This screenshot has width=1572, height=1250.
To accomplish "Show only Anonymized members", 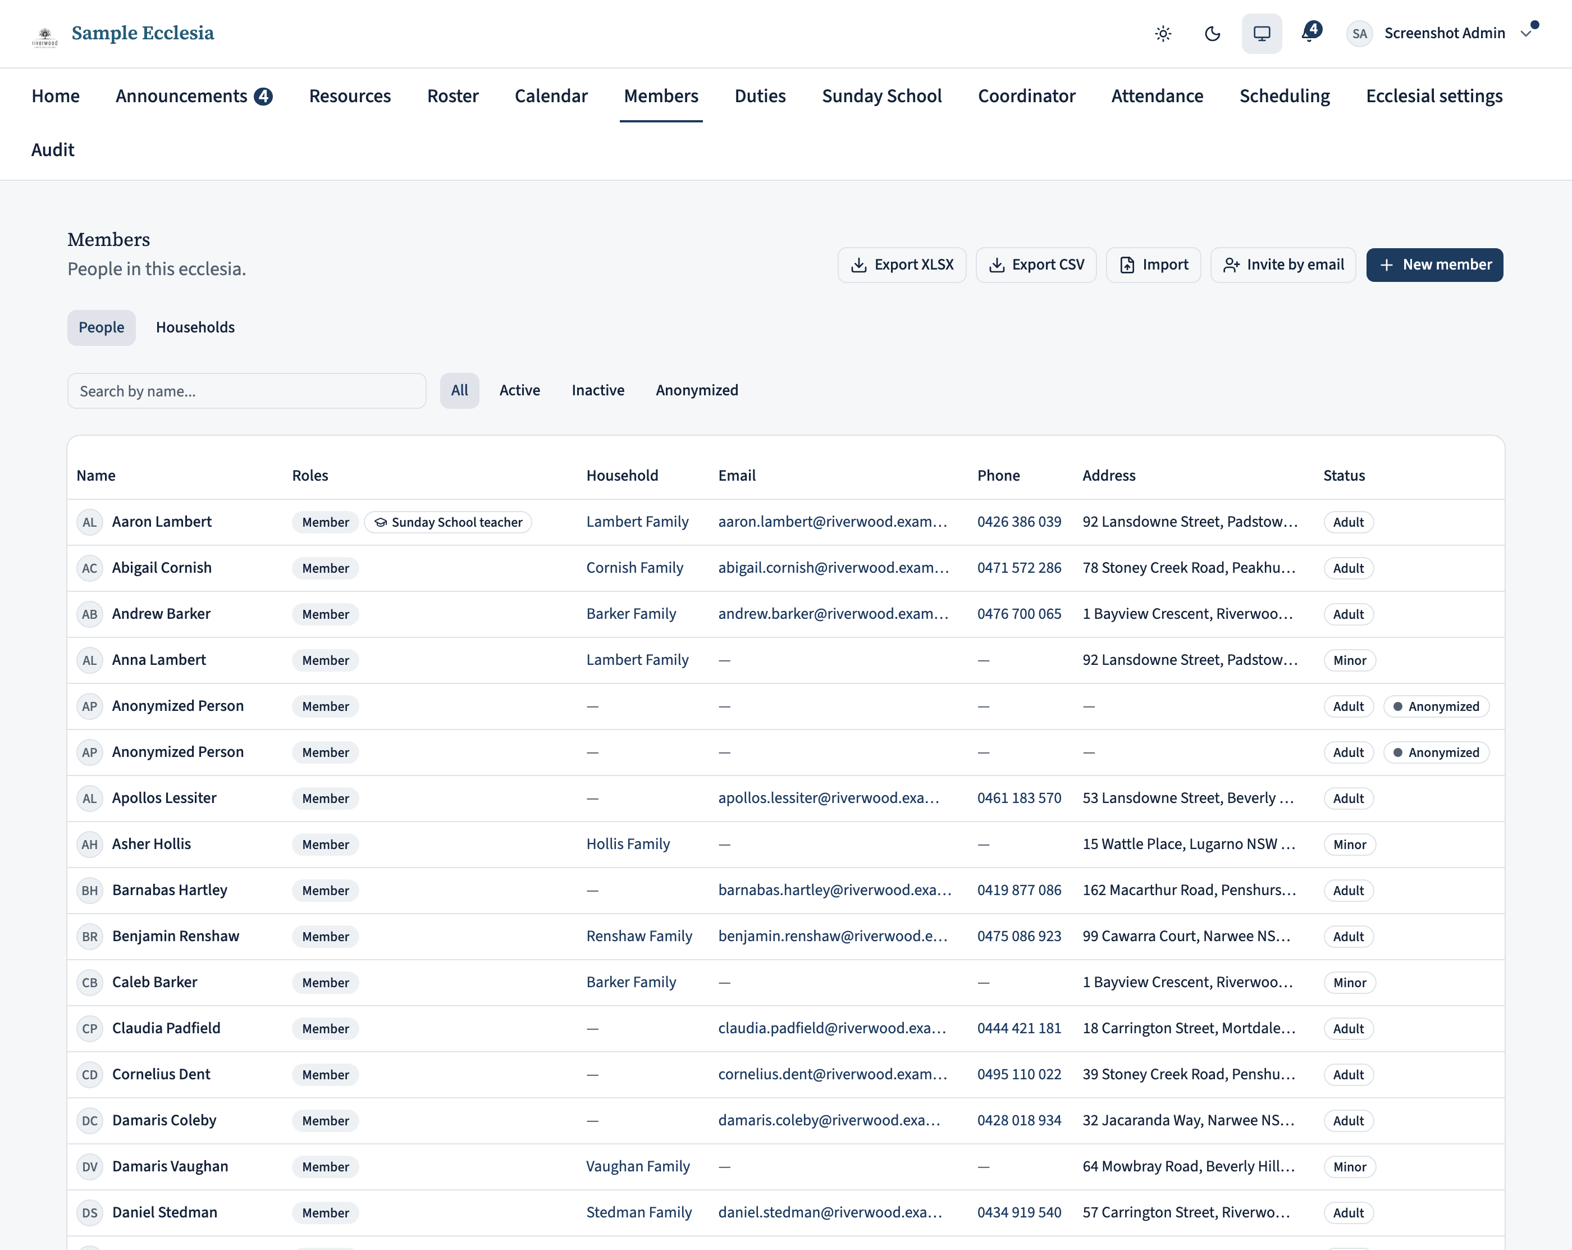I will 697,390.
